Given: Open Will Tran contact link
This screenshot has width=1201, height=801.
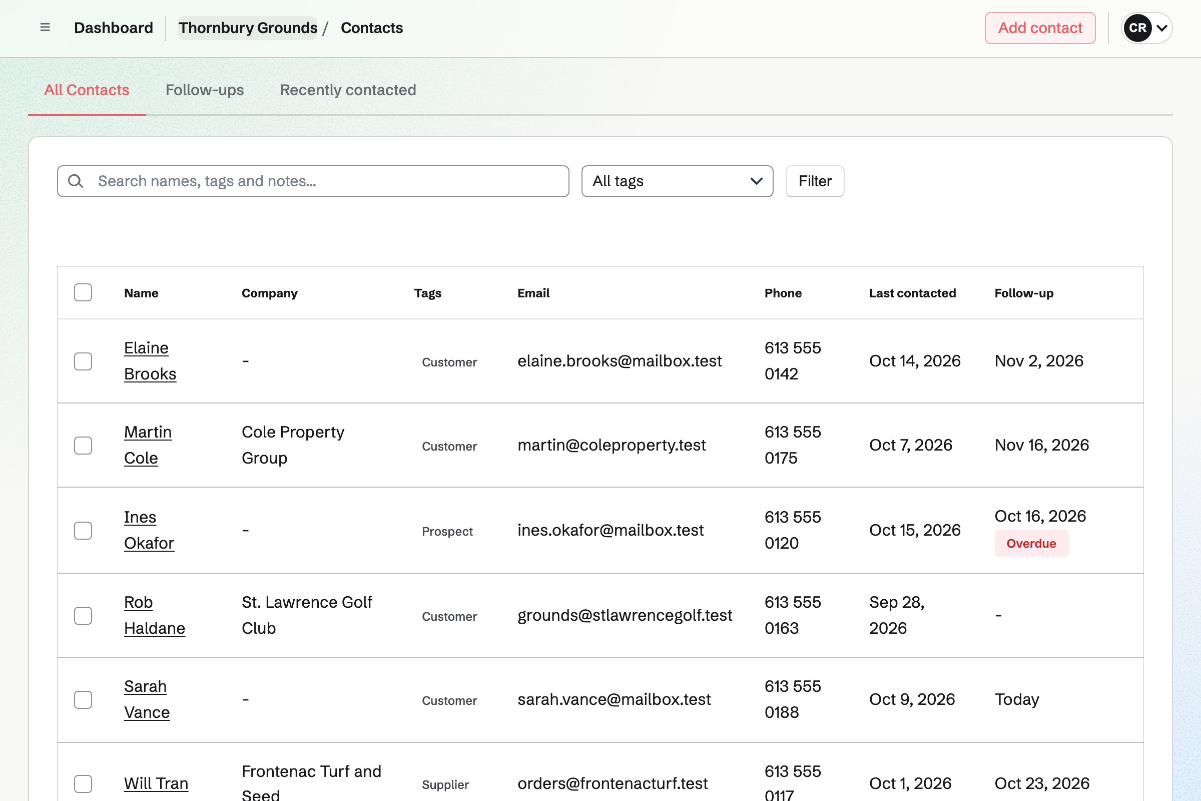Looking at the screenshot, I should [156, 783].
